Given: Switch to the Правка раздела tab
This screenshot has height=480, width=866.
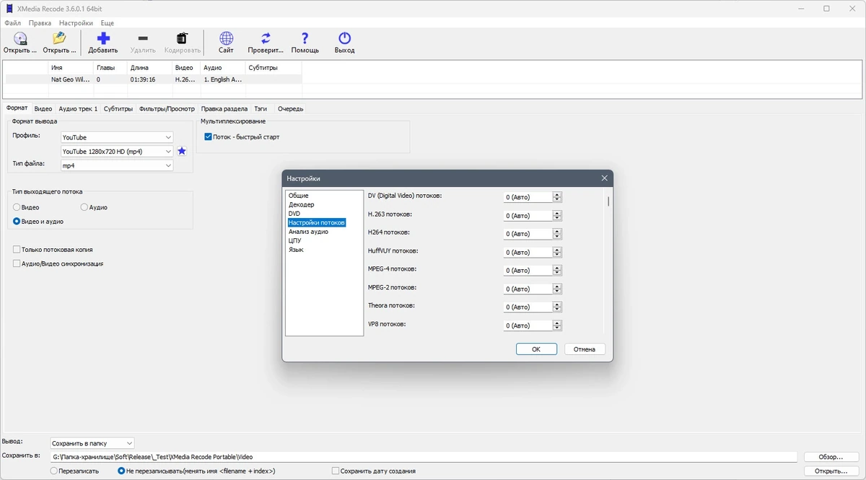Looking at the screenshot, I should coord(224,109).
